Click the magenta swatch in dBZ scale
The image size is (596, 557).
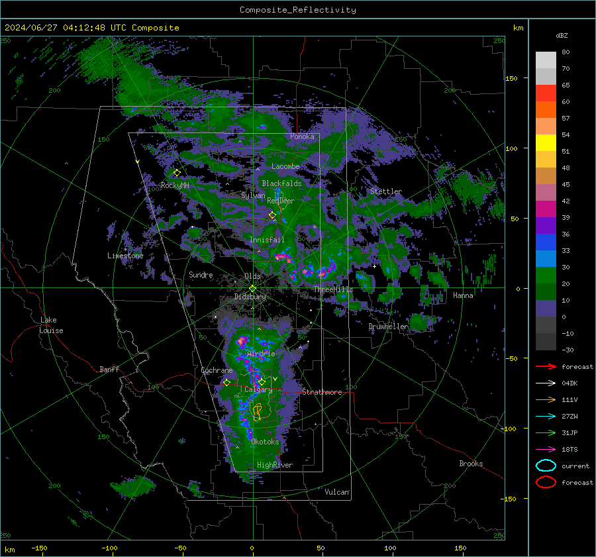(546, 209)
